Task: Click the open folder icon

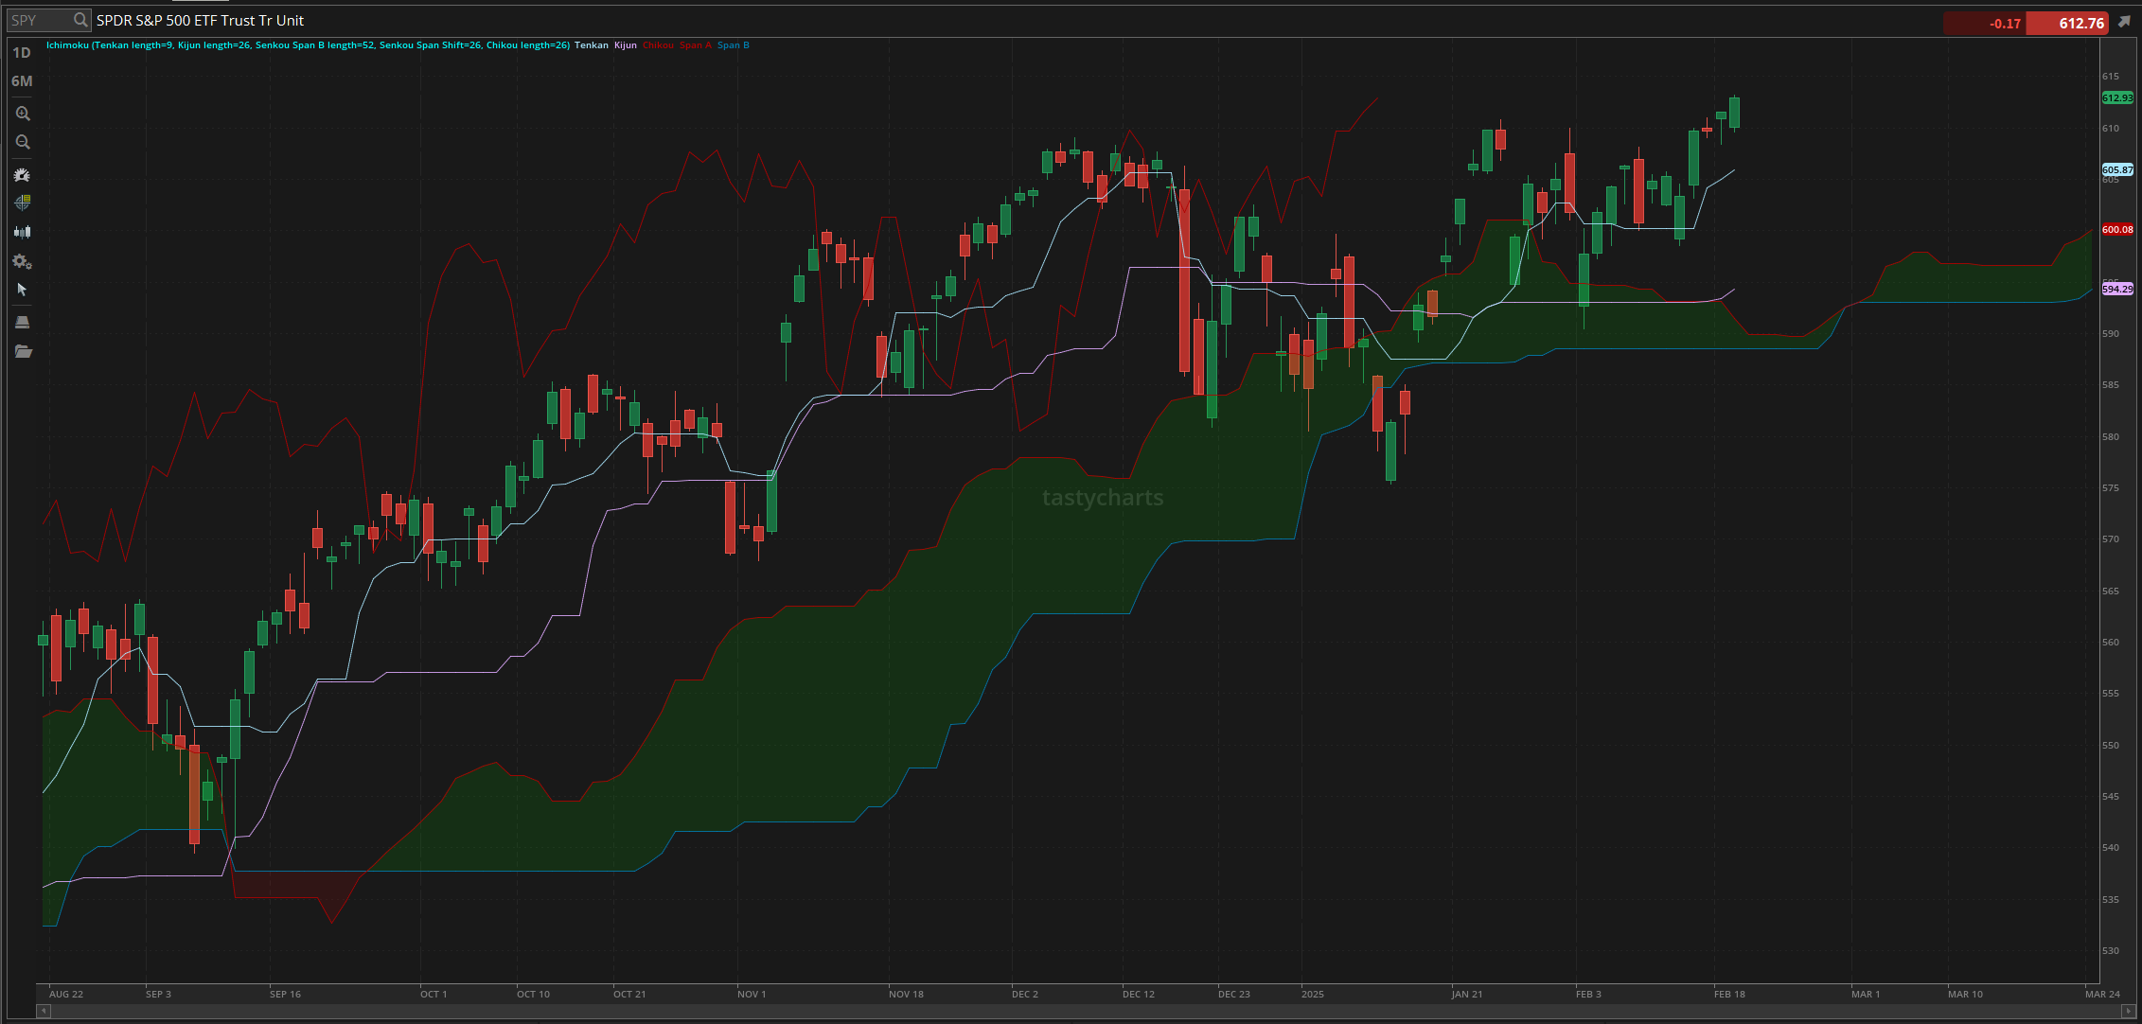Action: point(23,351)
